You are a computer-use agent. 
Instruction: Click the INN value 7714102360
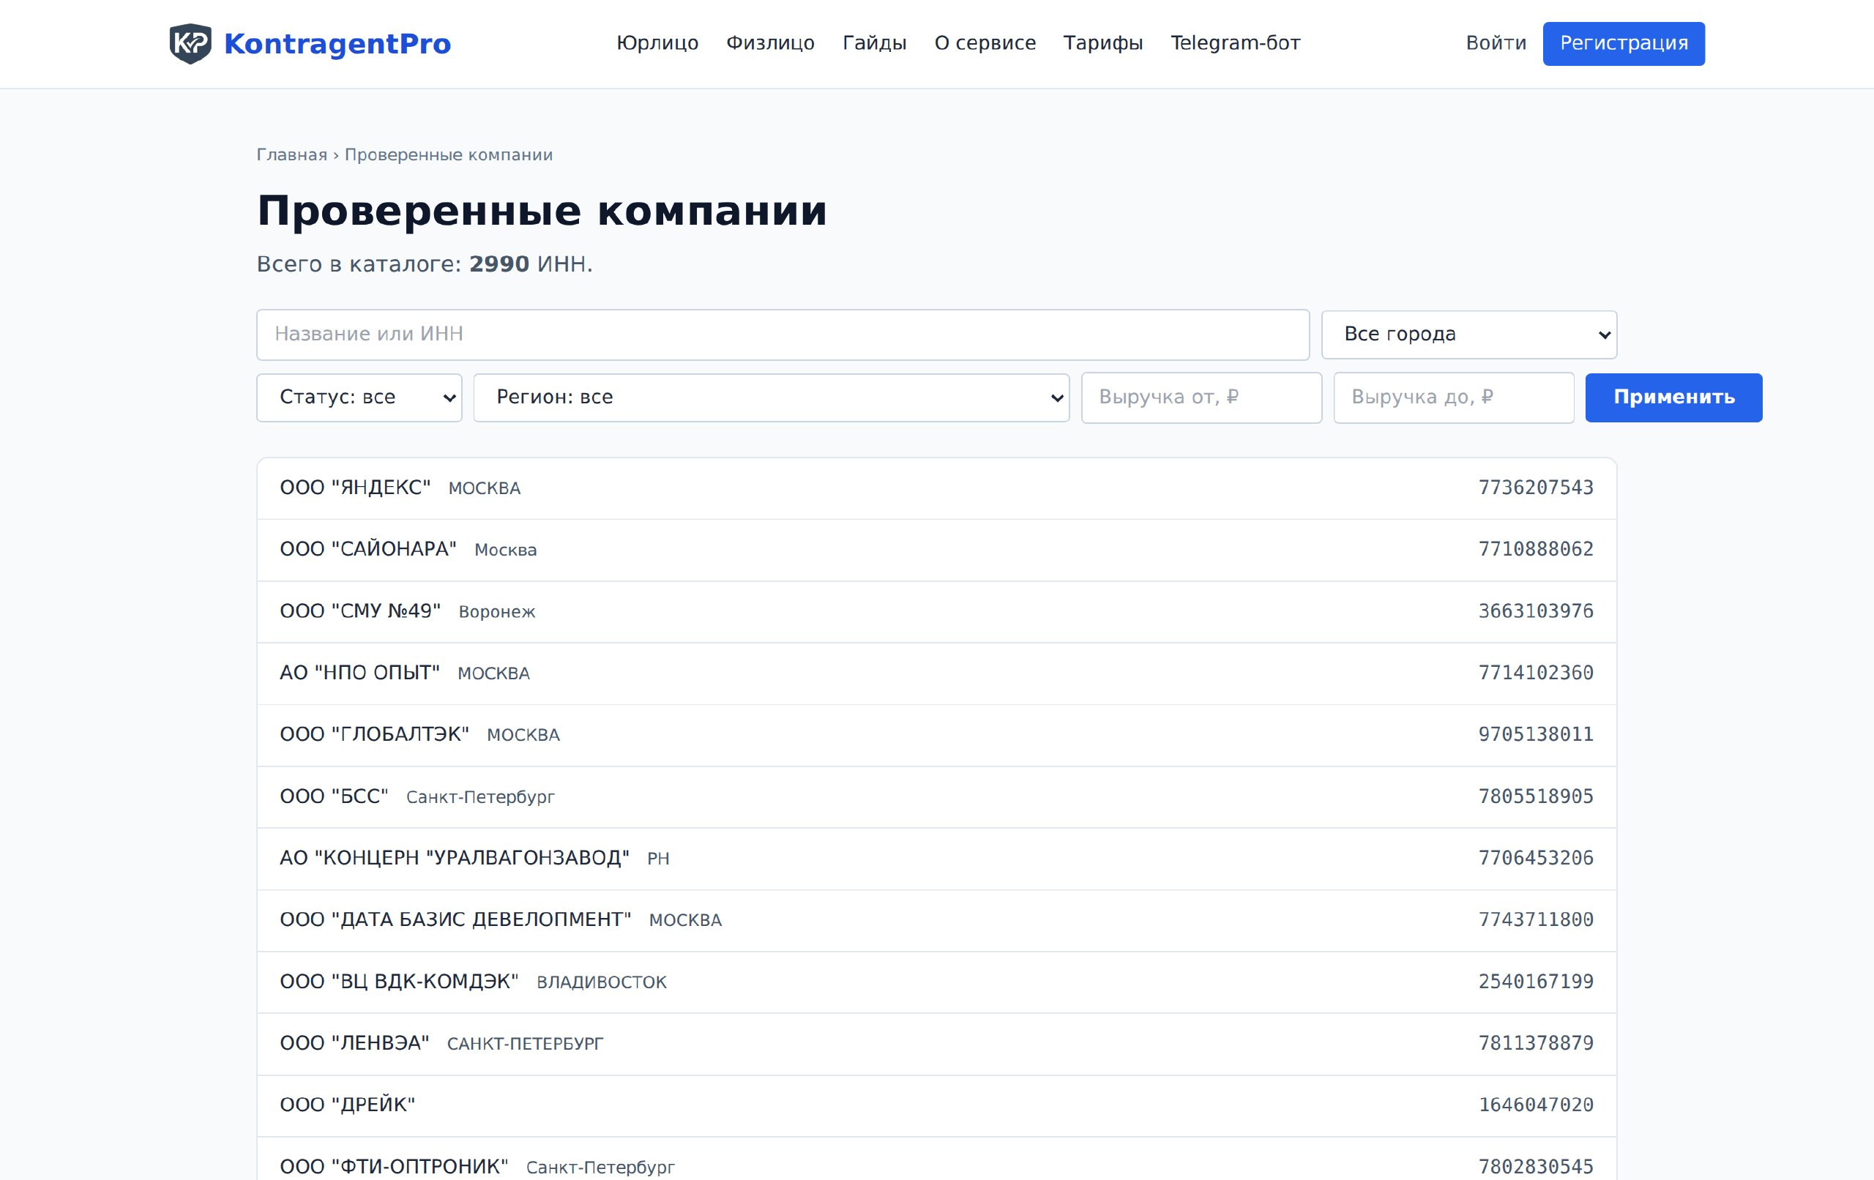click(1536, 673)
